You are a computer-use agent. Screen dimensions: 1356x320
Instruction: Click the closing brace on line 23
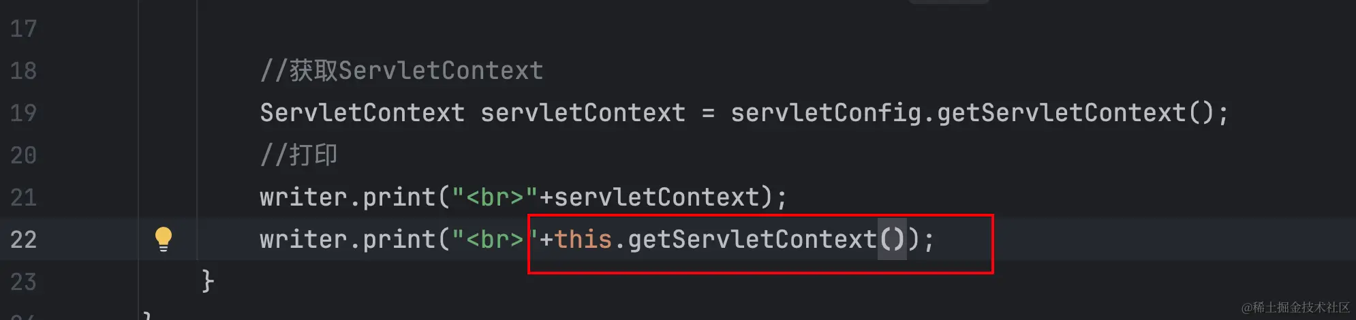click(x=208, y=281)
